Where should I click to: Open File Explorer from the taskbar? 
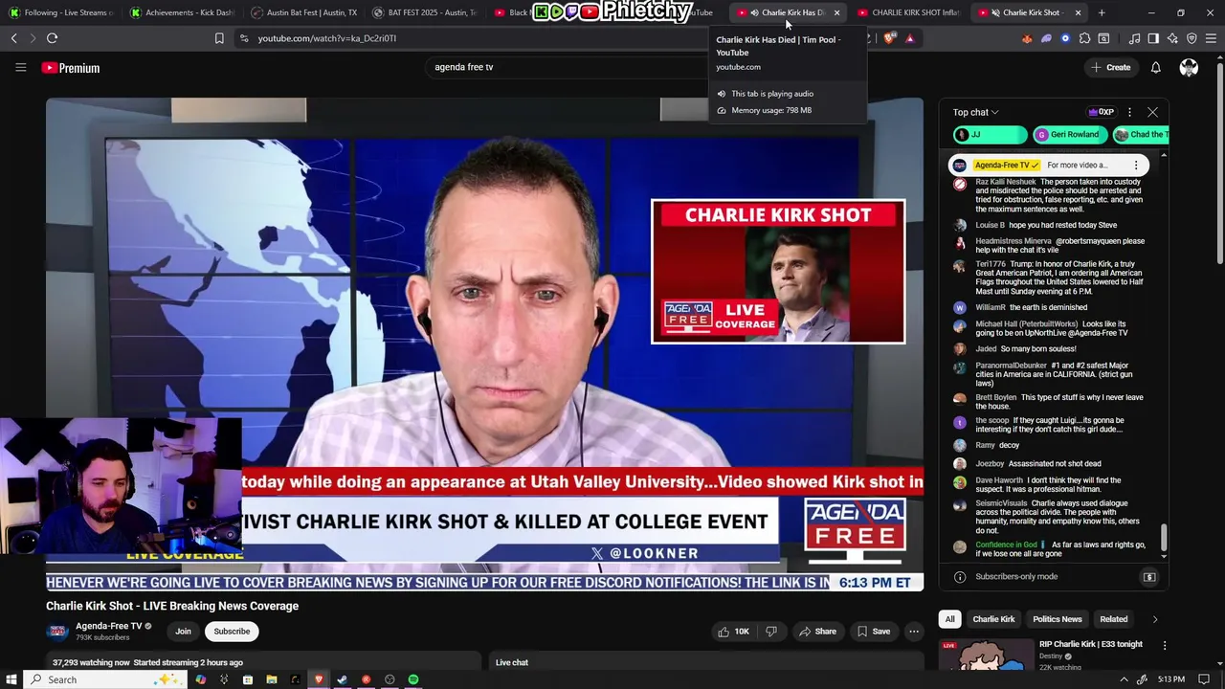point(272,679)
